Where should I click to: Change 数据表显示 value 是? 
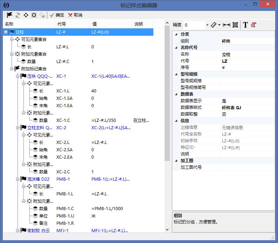(248, 101)
